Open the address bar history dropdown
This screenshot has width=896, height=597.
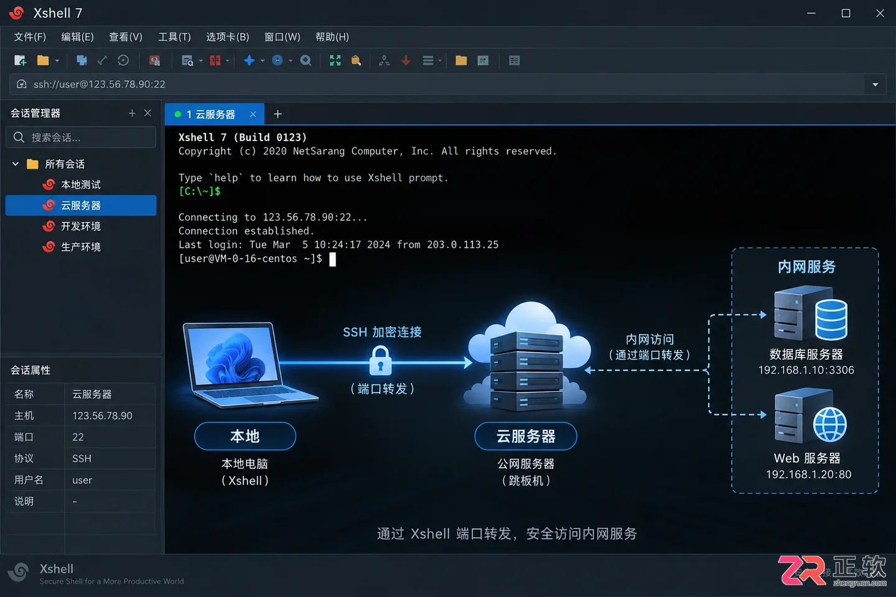875,85
